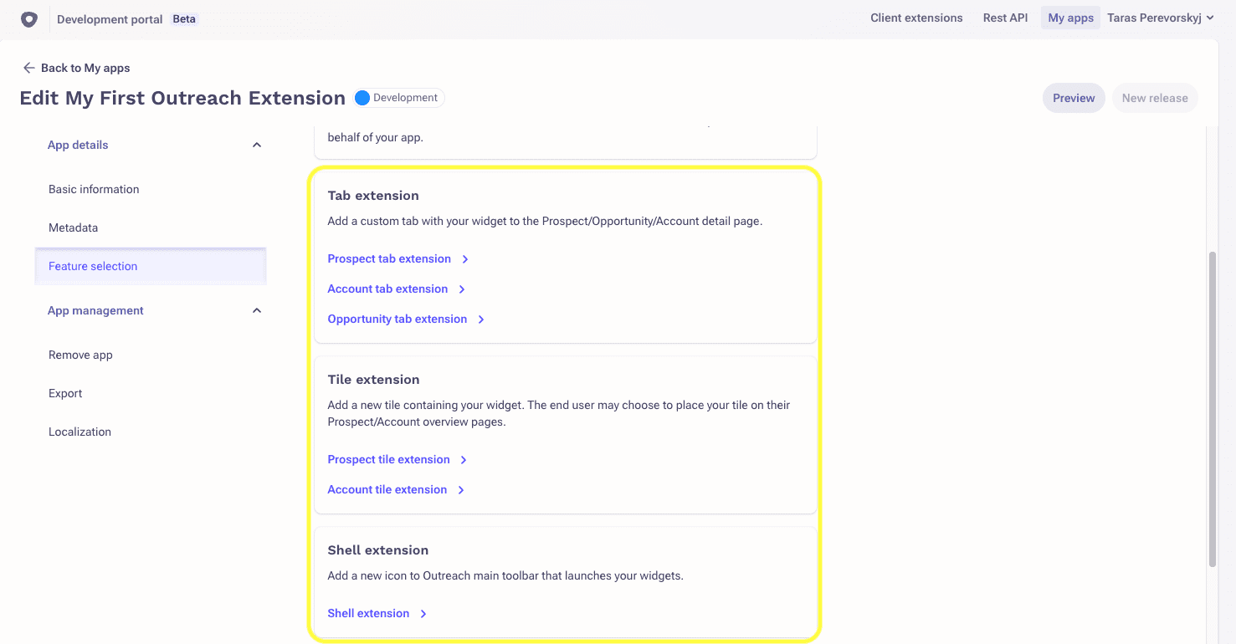This screenshot has width=1236, height=644.
Task: Click the chevron beside Account tab extension
Action: click(461, 289)
